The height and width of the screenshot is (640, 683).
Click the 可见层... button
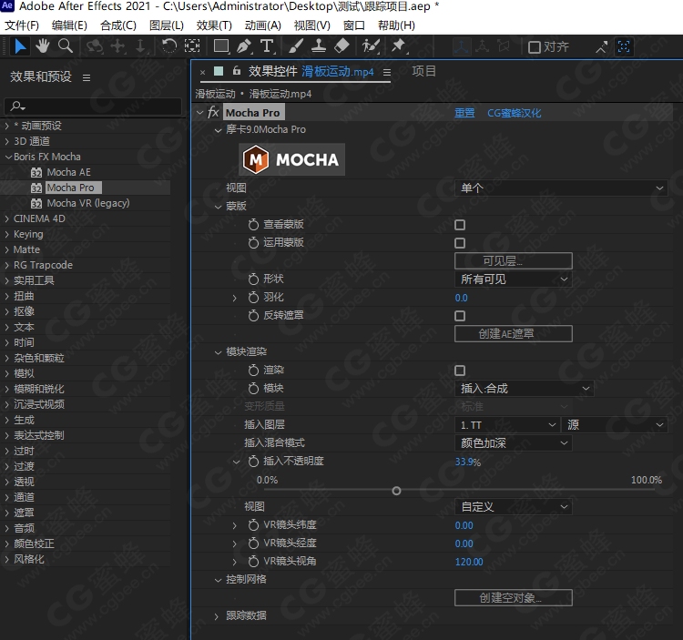513,260
